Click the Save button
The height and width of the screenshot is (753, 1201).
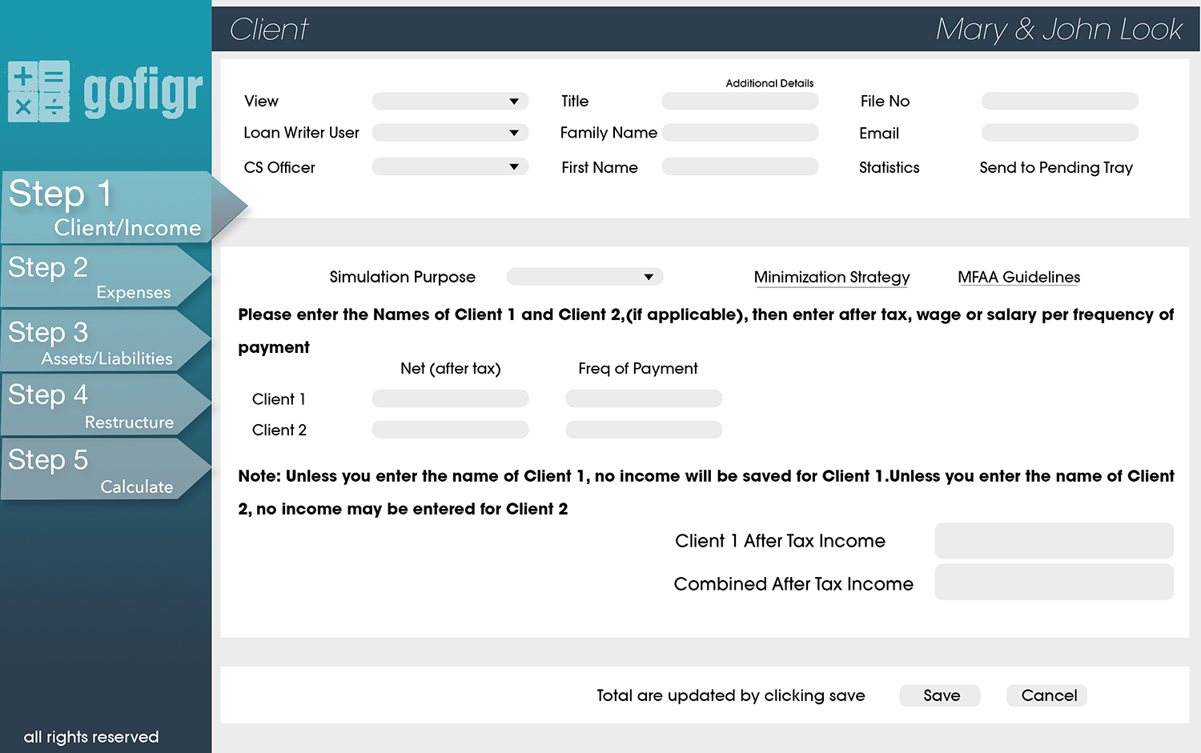pos(941,695)
